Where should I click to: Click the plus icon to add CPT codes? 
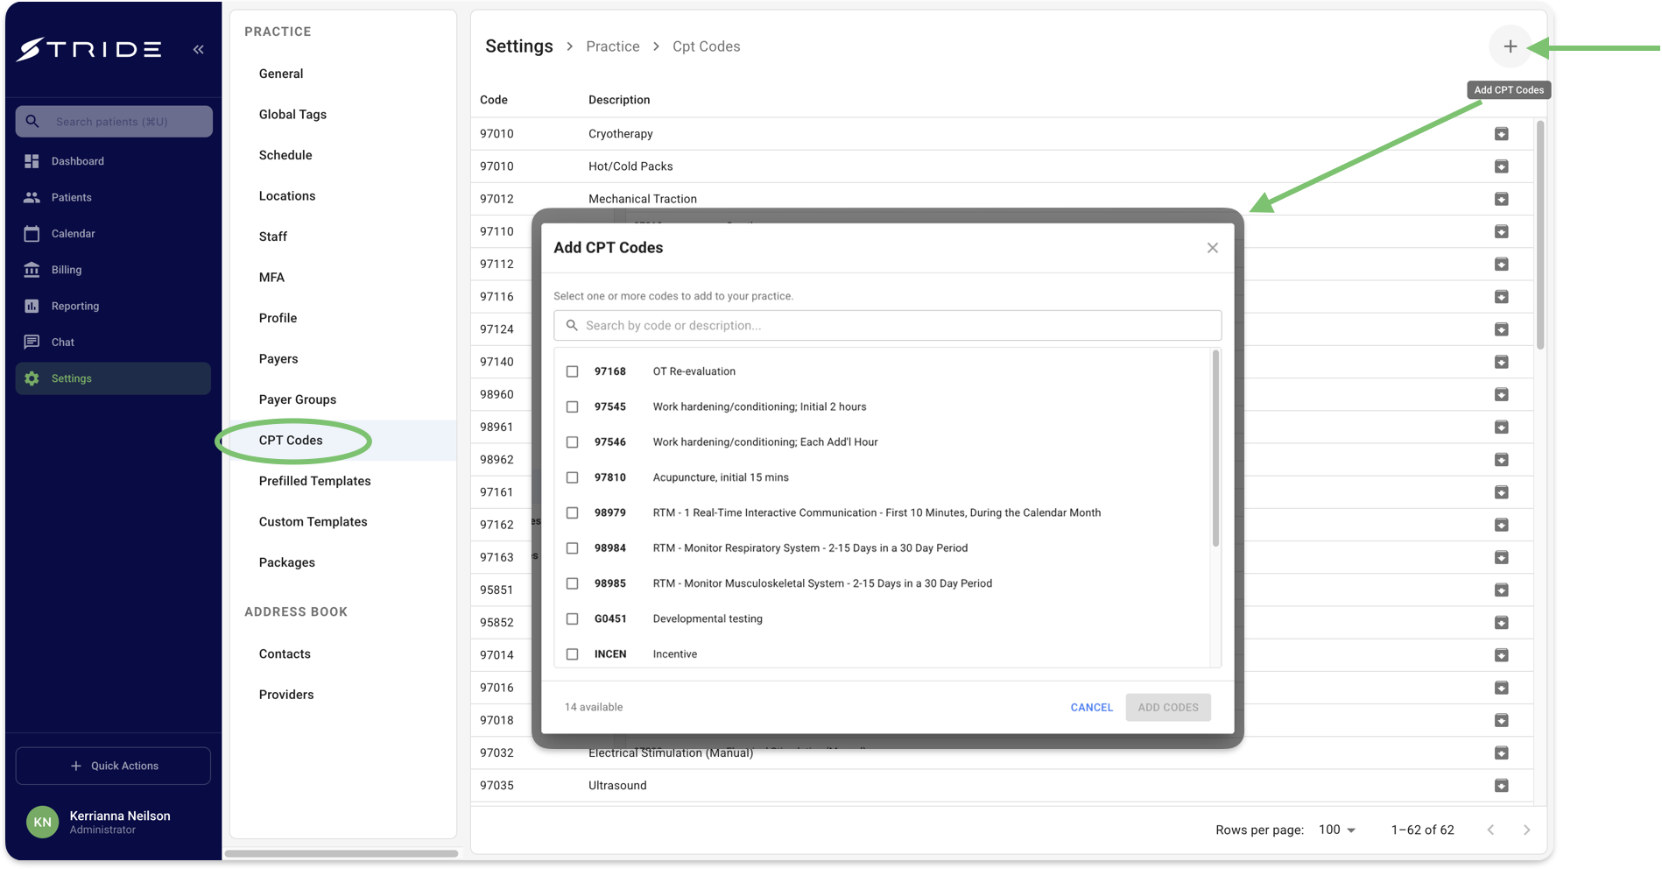click(1510, 46)
